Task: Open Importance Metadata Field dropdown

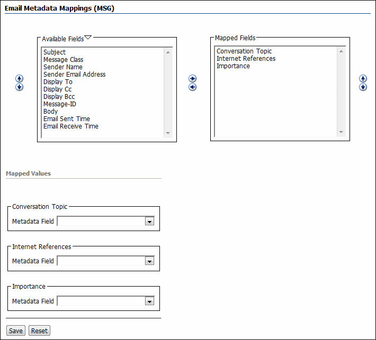Action: click(x=149, y=301)
